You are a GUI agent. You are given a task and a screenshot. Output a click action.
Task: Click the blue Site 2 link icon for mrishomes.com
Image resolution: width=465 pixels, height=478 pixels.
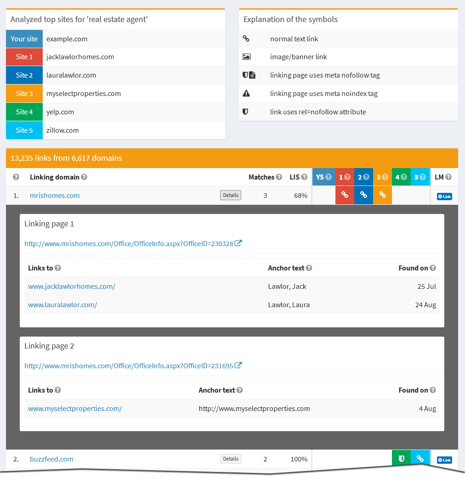pos(363,195)
